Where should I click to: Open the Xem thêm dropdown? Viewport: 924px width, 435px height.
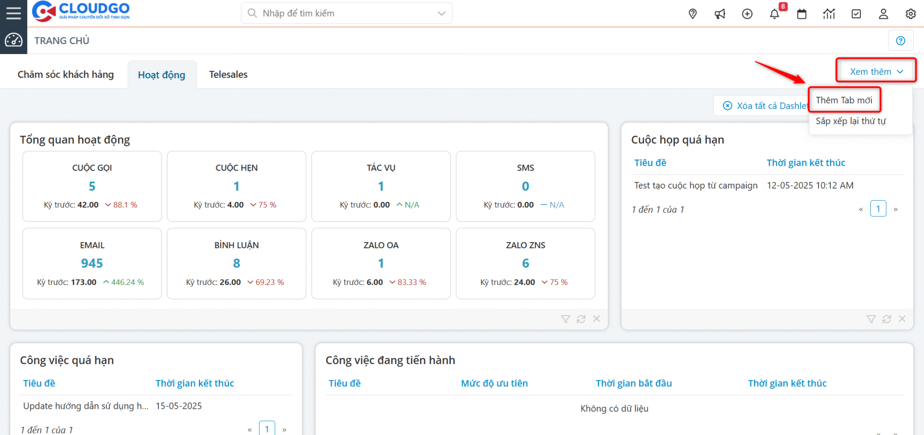pyautogui.click(x=876, y=72)
